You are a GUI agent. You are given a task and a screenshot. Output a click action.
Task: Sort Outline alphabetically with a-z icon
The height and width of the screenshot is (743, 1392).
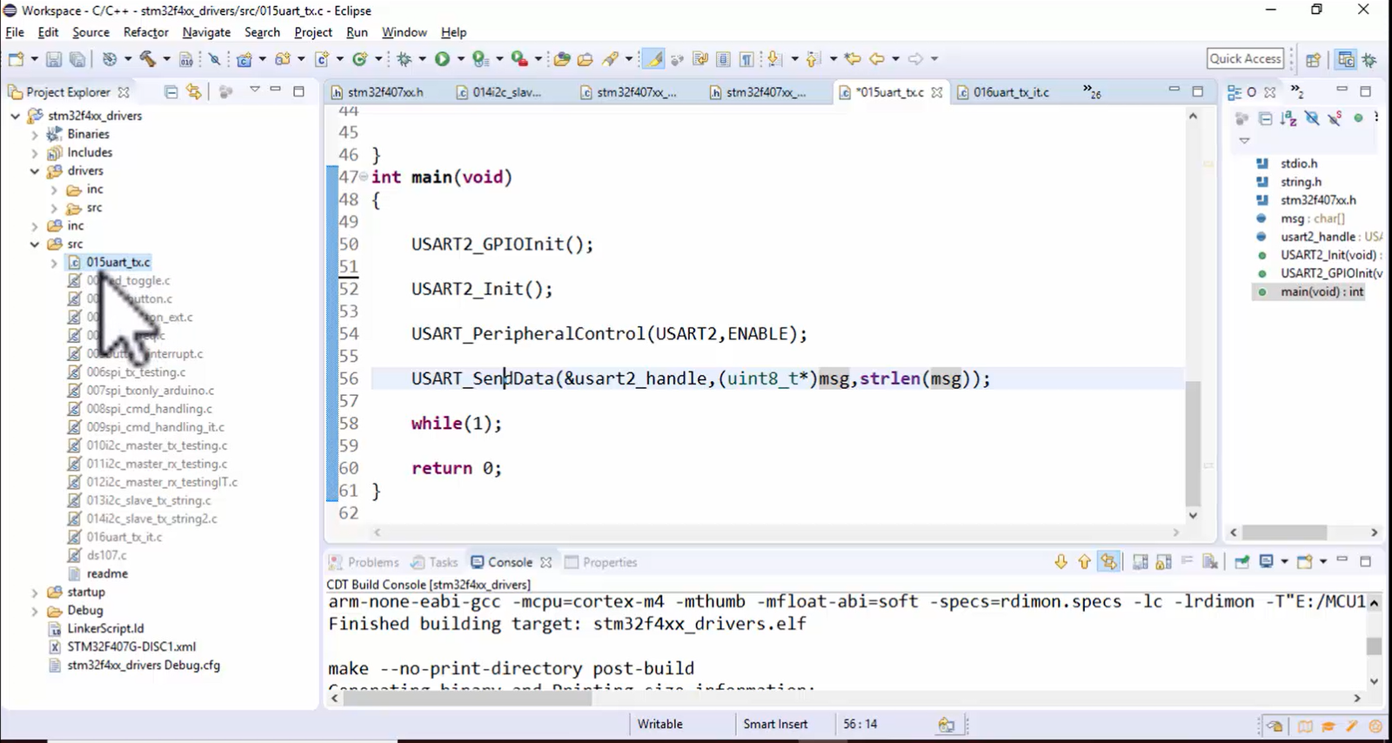point(1288,118)
